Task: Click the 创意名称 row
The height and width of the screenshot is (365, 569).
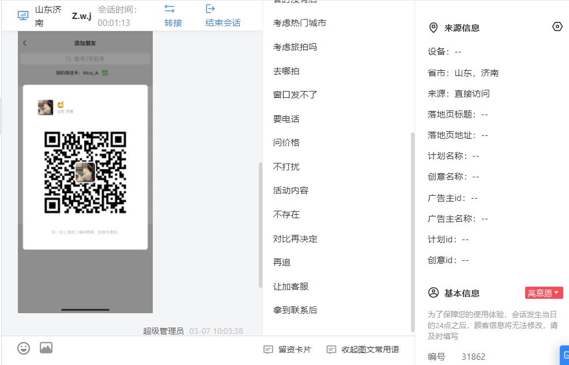Action: point(453,177)
